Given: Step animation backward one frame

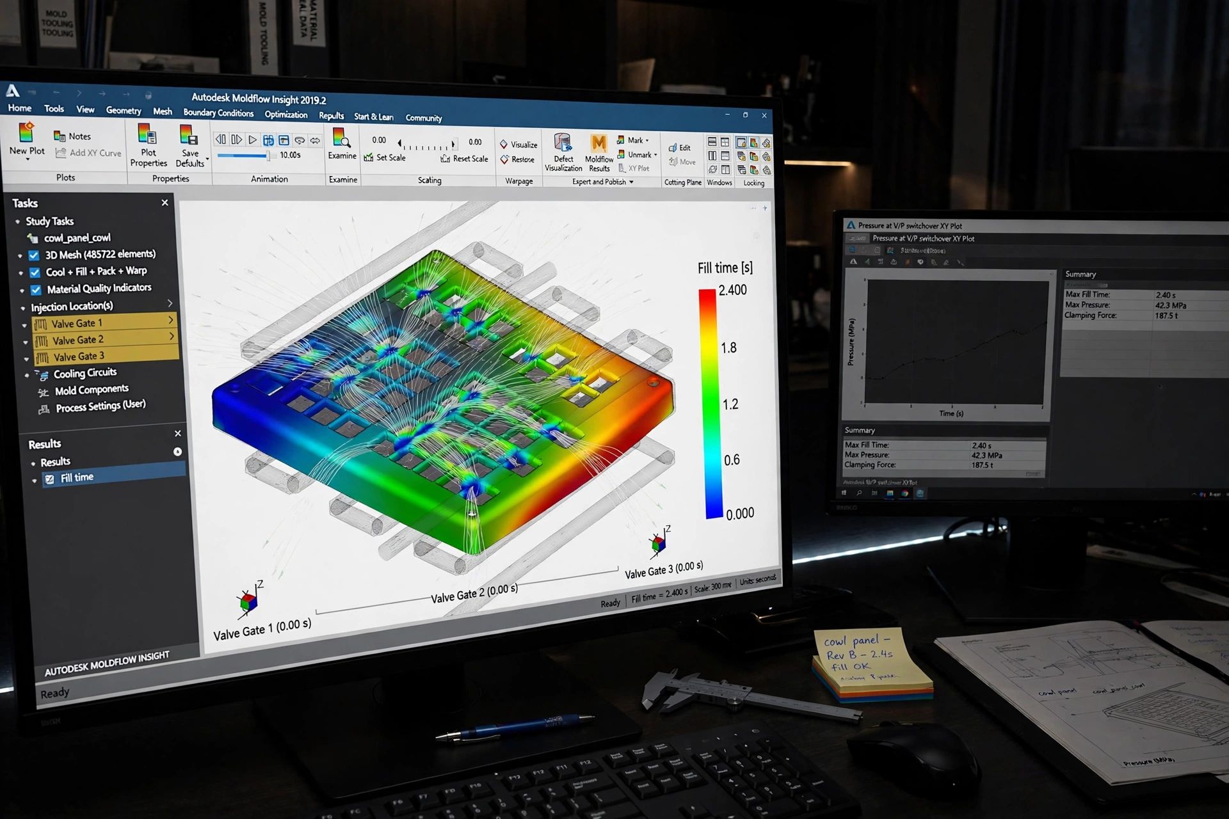Looking at the screenshot, I should click(221, 139).
